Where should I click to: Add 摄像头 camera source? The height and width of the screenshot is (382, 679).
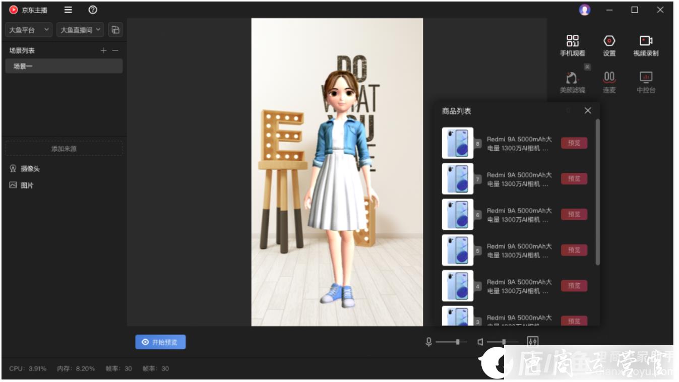pos(25,169)
